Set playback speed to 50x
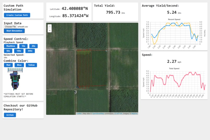Image resolution: width=210 pixels, height=140 pixels. click(x=8, y=51)
